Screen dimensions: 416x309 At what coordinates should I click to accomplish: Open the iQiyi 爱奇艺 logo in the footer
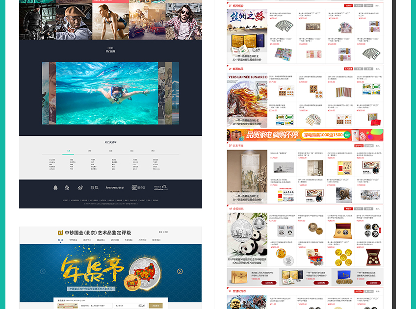pos(138,188)
